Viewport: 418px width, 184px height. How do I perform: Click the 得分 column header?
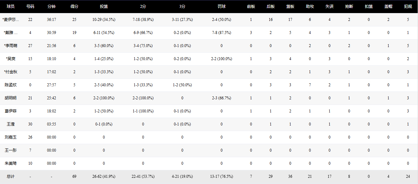click(x=74, y=7)
